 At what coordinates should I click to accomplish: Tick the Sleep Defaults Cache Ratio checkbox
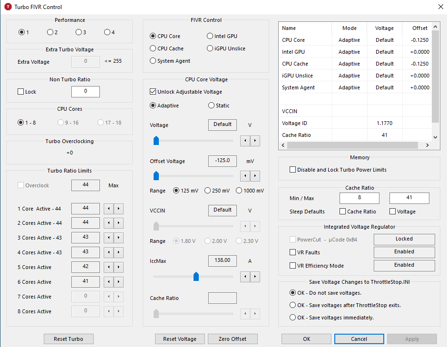[x=358, y=212]
